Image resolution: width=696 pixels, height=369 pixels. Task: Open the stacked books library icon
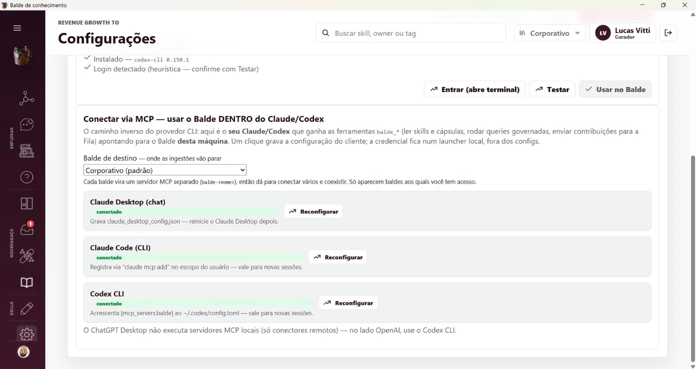pyautogui.click(x=26, y=151)
